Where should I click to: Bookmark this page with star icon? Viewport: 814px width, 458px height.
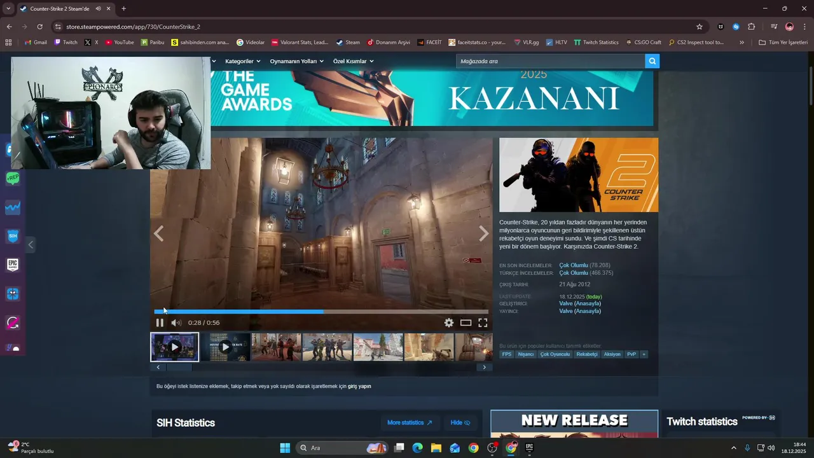700,27
